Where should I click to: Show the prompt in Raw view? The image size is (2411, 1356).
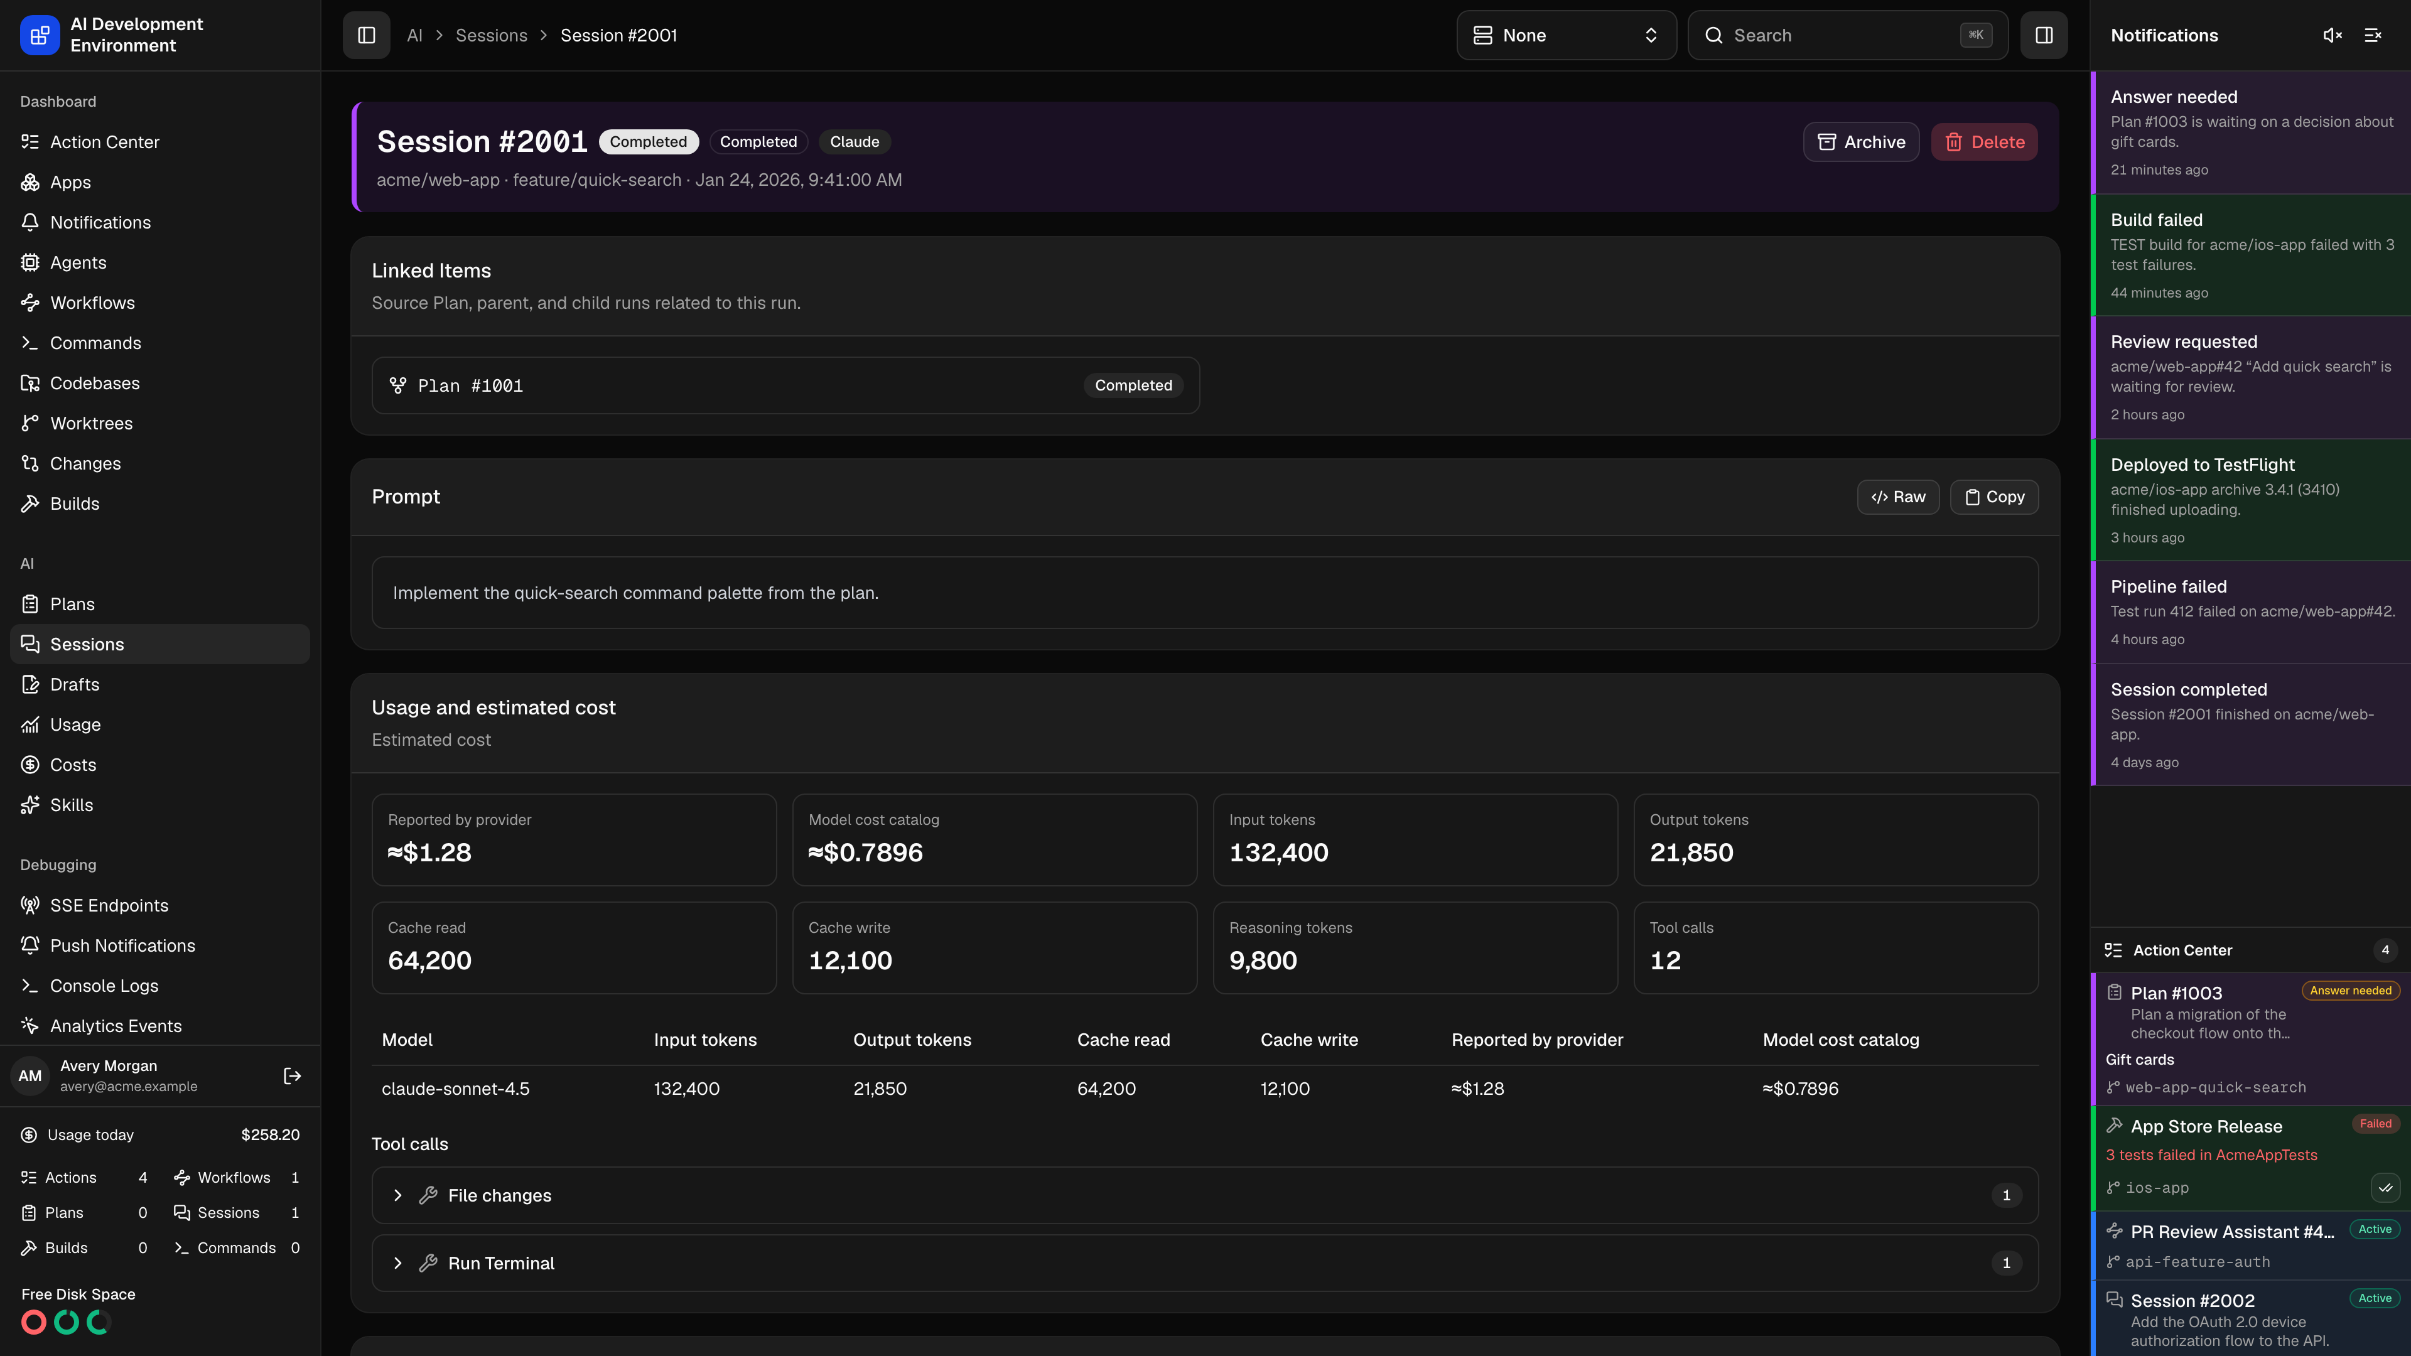(1898, 497)
